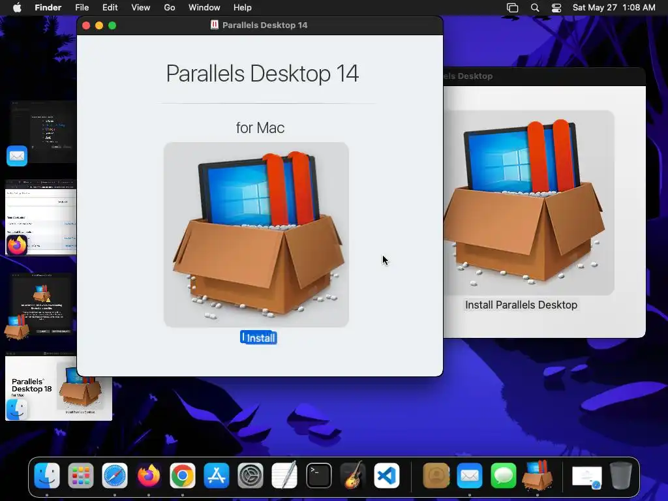Open the Go menu
Screen dimensions: 668x501
170,8
